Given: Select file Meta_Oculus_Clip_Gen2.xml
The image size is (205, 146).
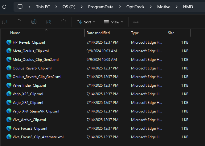Looking at the screenshot, I should (35, 60).
